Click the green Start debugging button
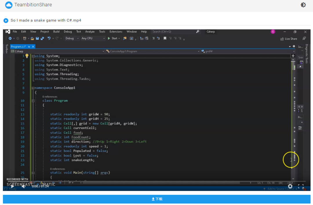The width and height of the screenshot is (313, 205). 113,38
